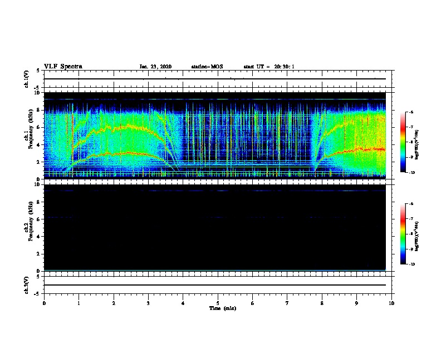Click the log(PSD) label beside ch.1 color bar
The height and width of the screenshot is (340, 441).
(x=417, y=145)
